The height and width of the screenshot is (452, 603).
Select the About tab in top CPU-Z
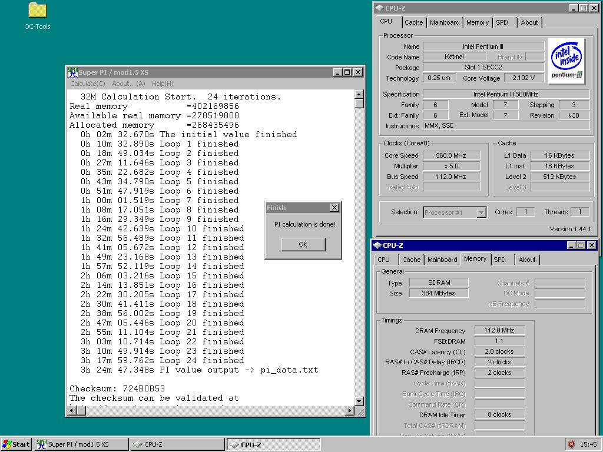point(529,22)
